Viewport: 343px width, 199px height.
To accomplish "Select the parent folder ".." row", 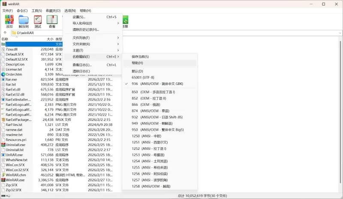I will pyautogui.click(x=32, y=44).
